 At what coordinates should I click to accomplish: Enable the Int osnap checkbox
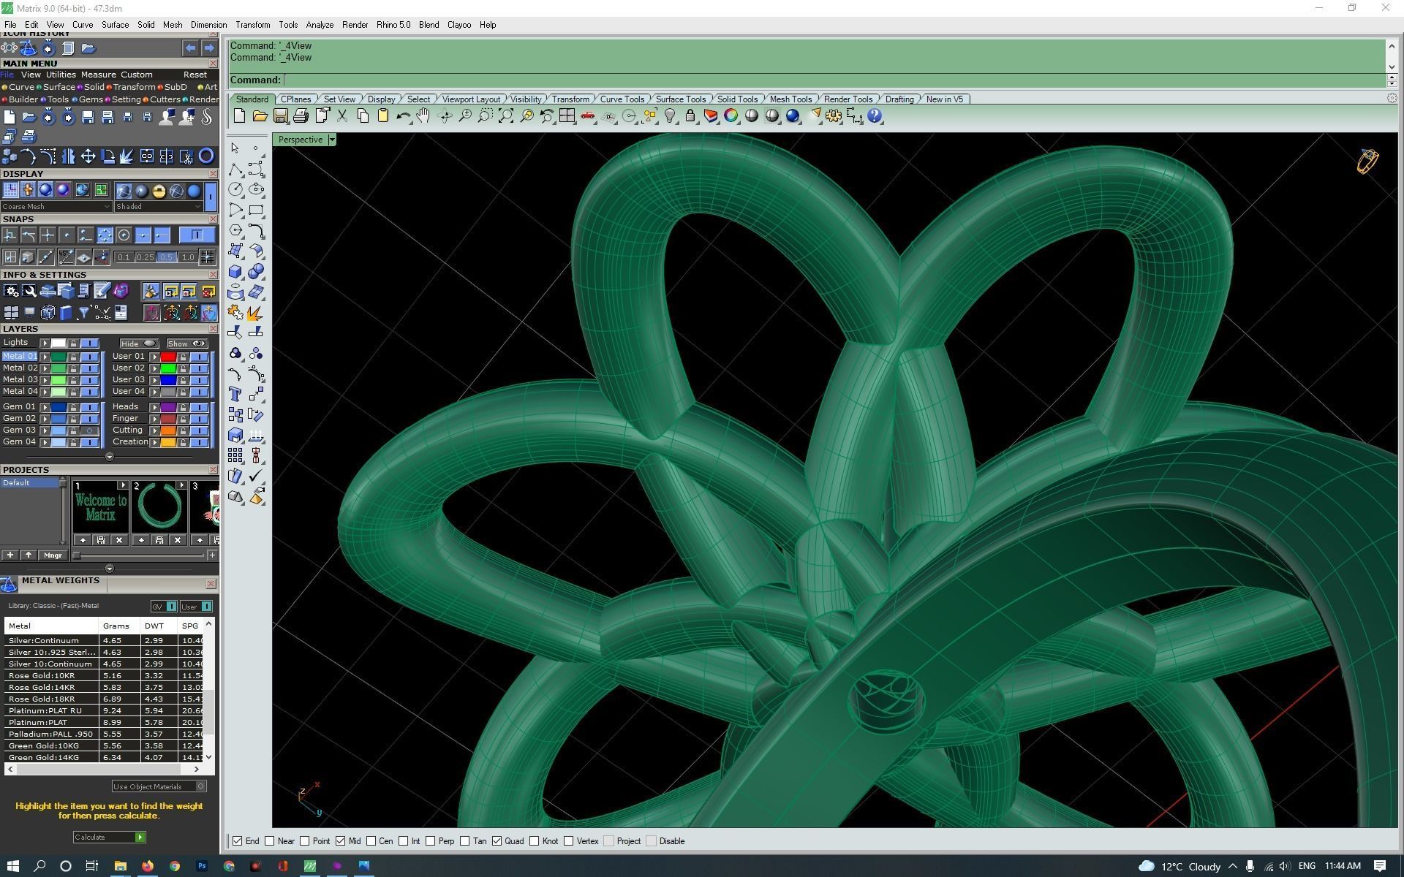pos(404,841)
